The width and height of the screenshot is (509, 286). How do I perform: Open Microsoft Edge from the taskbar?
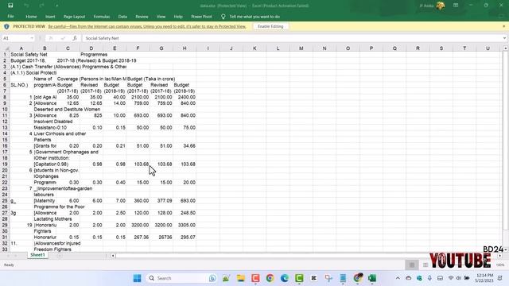pyautogui.click(x=285, y=278)
